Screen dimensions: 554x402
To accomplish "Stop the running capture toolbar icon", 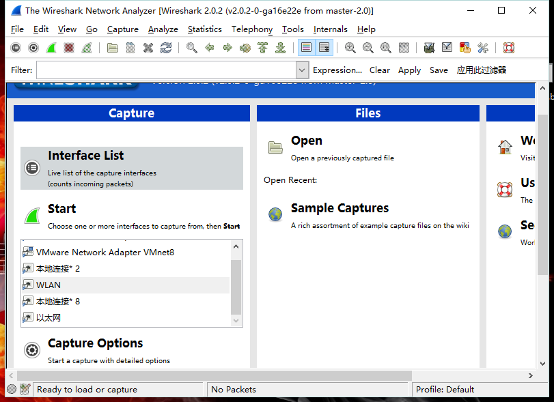I will pos(69,48).
